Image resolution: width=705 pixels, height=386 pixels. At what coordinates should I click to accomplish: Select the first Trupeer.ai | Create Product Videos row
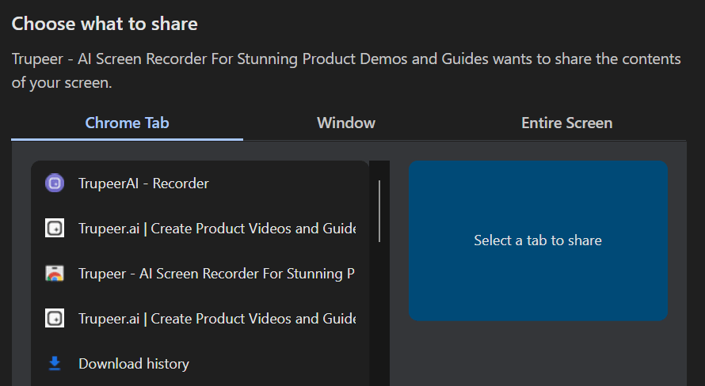tap(200, 229)
